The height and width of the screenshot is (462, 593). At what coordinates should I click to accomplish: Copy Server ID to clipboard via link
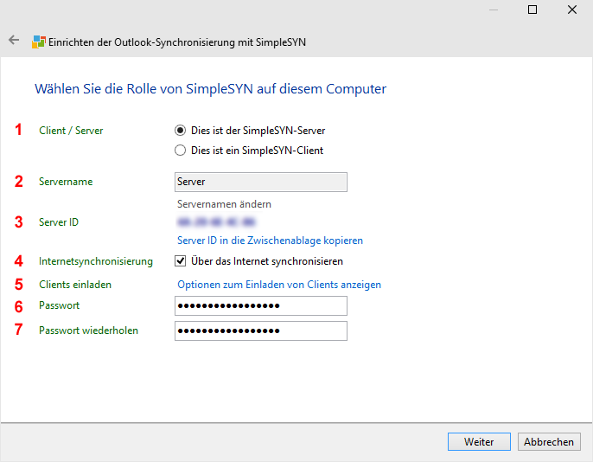tap(270, 241)
